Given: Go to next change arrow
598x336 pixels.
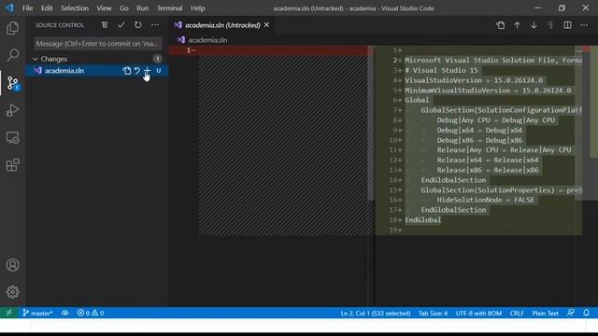Looking at the screenshot, I should pyautogui.click(x=534, y=25).
